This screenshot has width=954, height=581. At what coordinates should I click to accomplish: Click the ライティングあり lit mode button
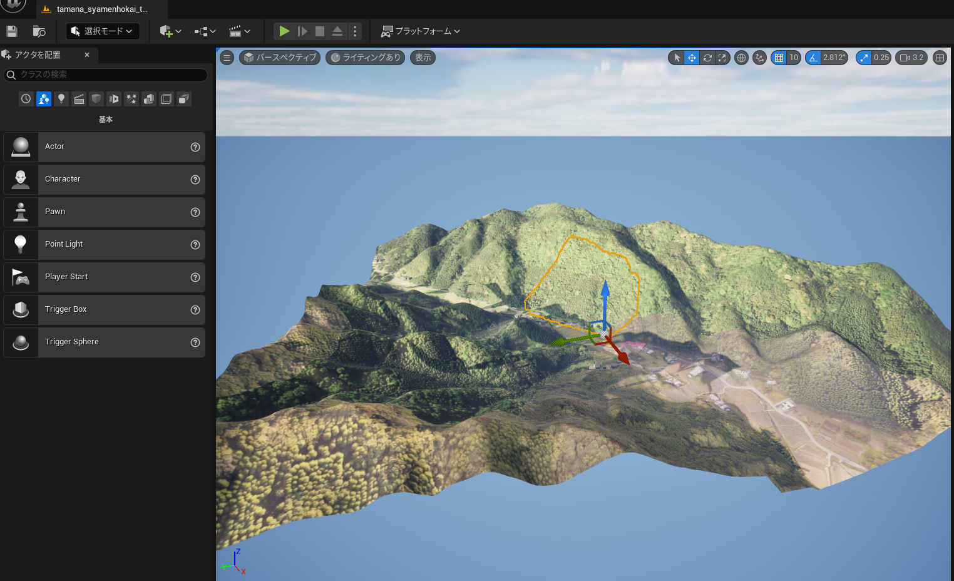click(365, 58)
